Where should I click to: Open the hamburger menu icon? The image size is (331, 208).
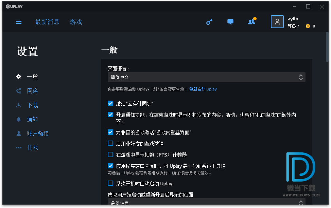pyautogui.click(x=19, y=22)
